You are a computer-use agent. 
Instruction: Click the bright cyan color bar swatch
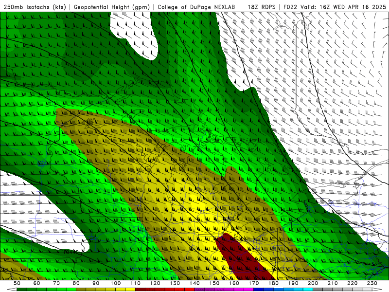point(308,290)
